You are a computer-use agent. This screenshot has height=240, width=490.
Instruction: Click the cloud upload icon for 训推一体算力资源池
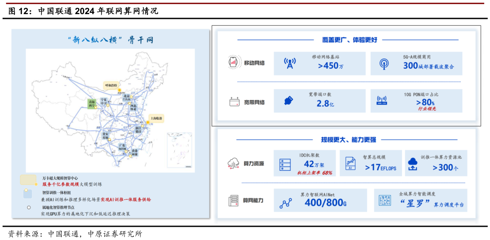point(413,164)
